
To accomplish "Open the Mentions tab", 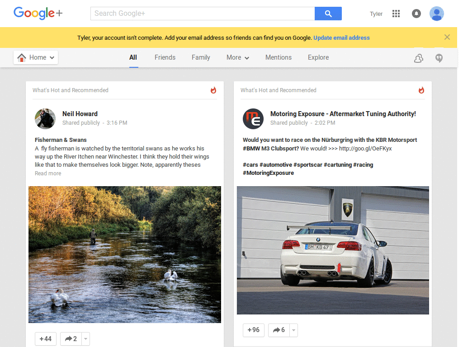I will 279,57.
